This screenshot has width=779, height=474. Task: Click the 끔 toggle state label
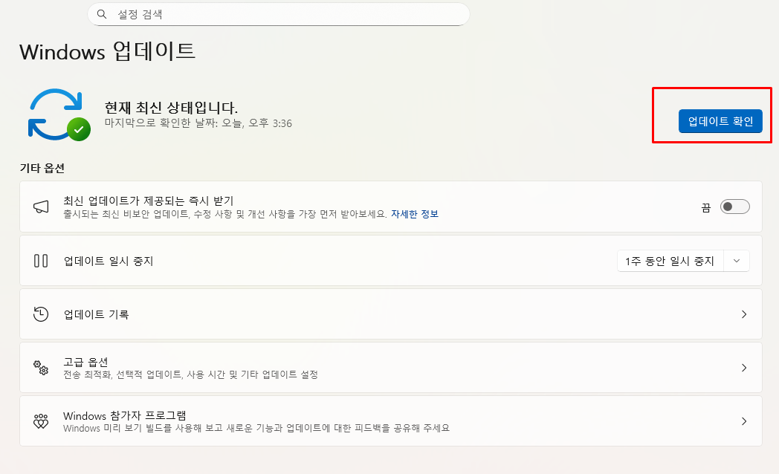pyautogui.click(x=706, y=207)
